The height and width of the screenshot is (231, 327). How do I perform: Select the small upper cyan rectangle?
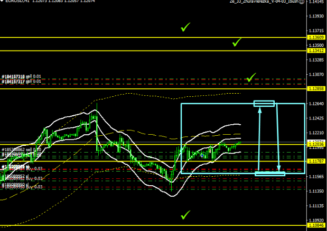point(264,104)
